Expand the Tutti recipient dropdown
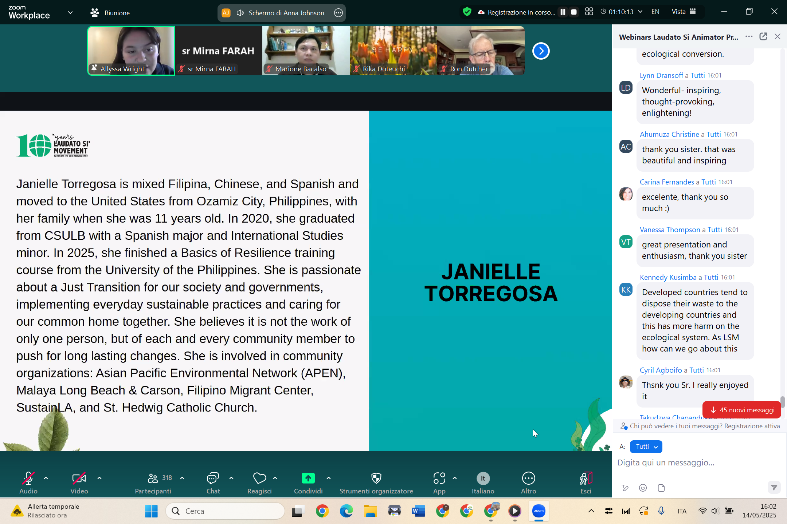 tap(646, 447)
